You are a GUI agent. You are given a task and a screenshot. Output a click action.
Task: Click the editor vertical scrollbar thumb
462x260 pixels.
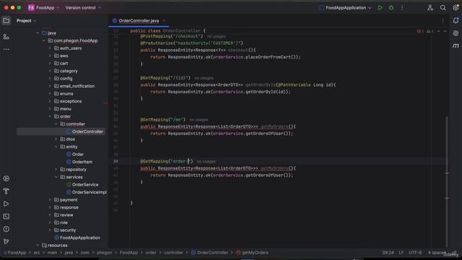click(447, 181)
